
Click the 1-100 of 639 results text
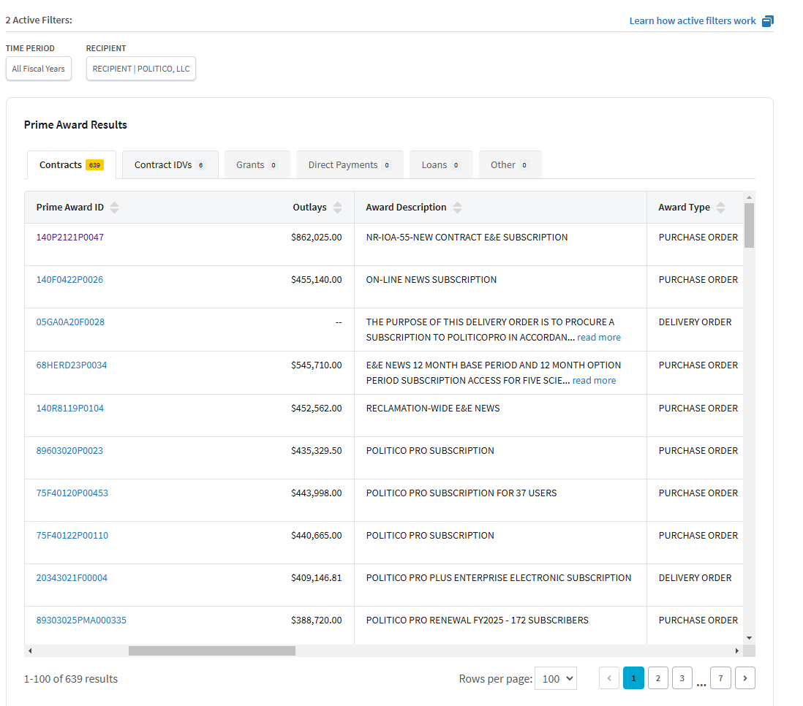click(71, 679)
